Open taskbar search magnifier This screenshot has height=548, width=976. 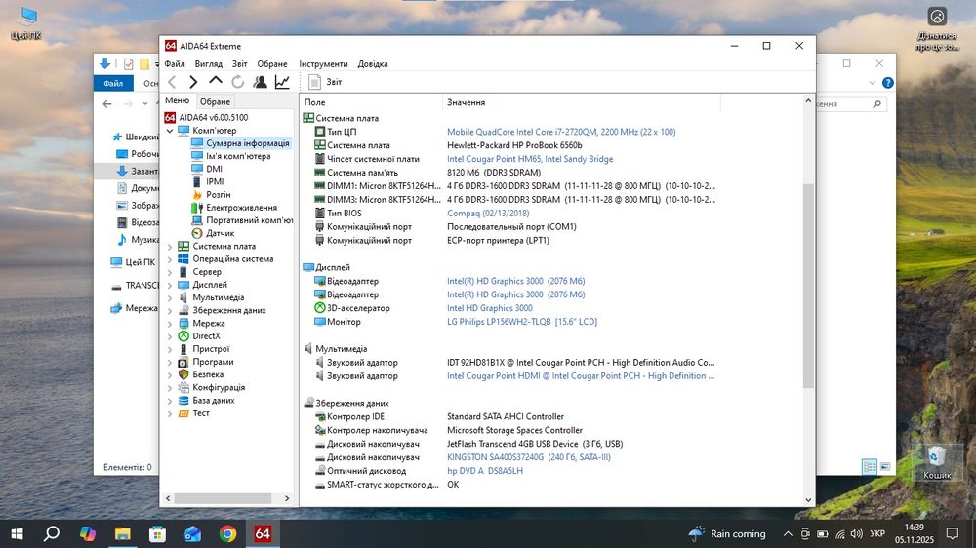click(52, 533)
